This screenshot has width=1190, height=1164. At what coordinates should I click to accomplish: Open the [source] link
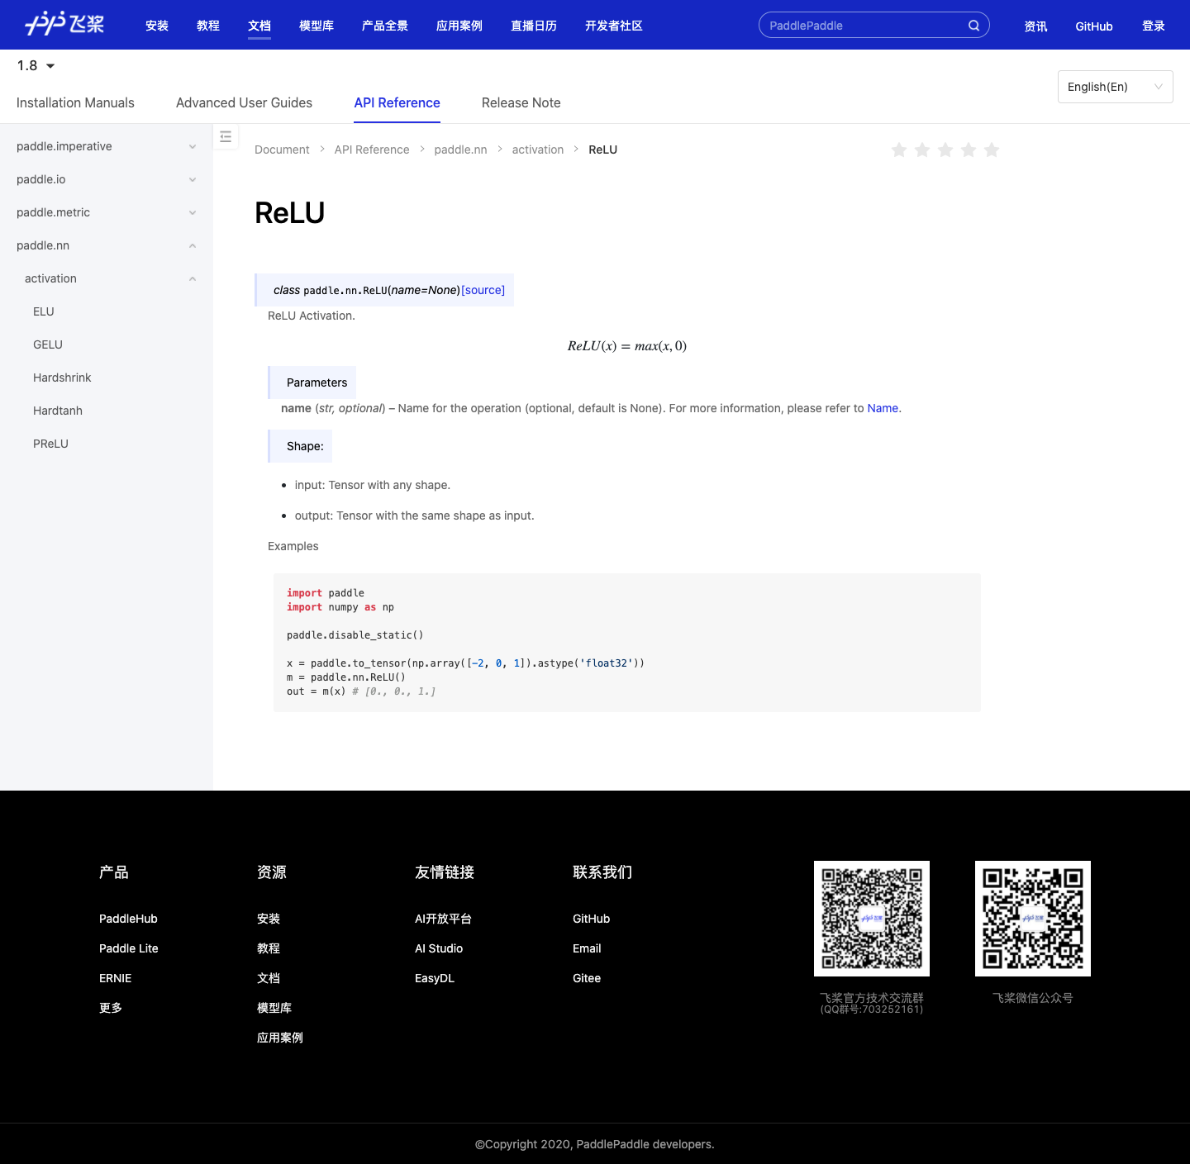click(x=483, y=290)
